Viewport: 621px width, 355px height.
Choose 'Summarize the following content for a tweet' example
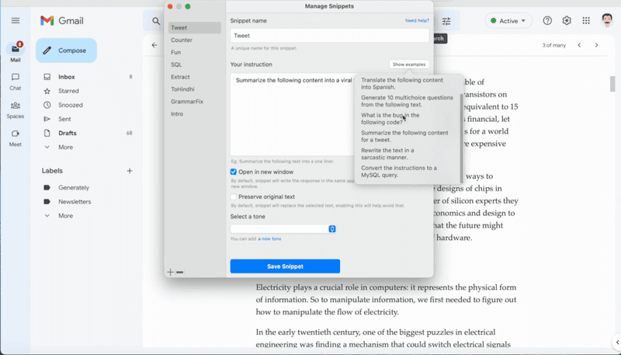coord(404,136)
